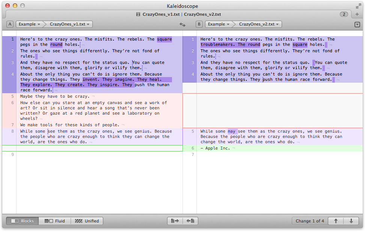Click 'Maybe they have to be crazy.' line

point(55,97)
